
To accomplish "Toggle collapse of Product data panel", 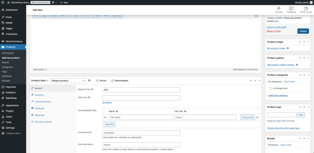I will tap(260, 80).
